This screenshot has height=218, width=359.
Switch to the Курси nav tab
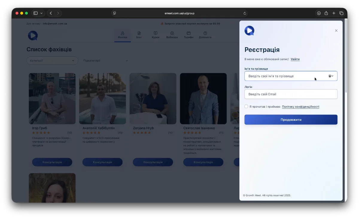(156, 35)
